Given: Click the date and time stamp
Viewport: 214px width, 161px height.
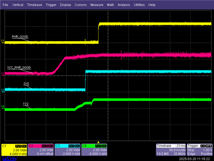Looking at the screenshot, I should point(194,159).
